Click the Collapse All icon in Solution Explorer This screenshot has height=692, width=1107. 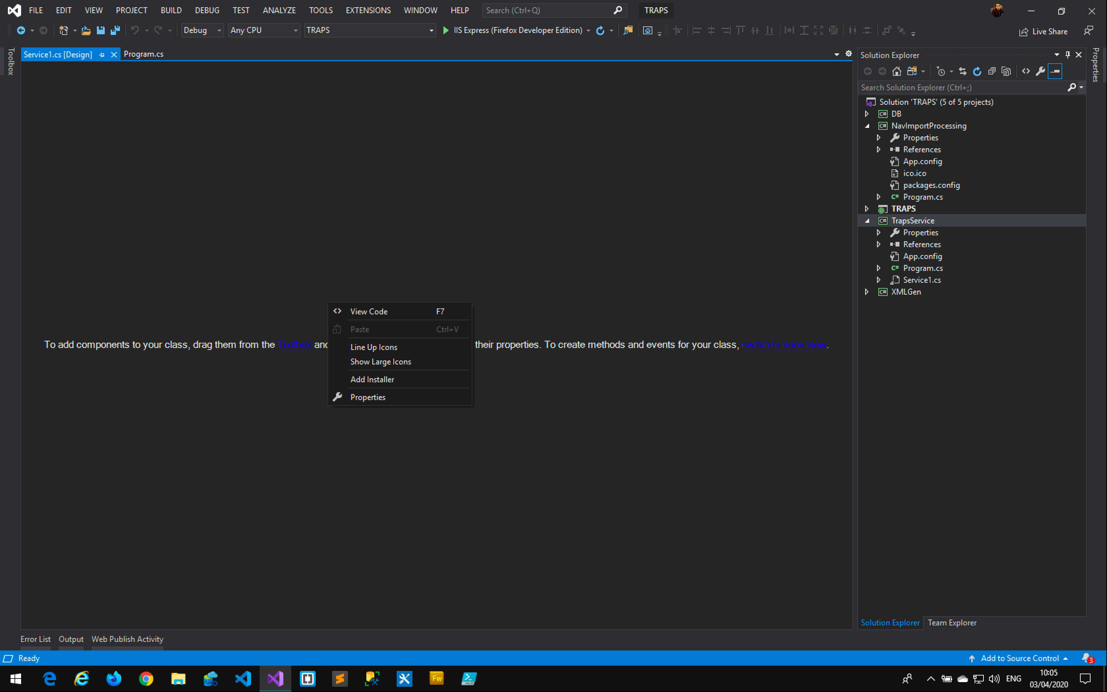[x=992, y=72]
